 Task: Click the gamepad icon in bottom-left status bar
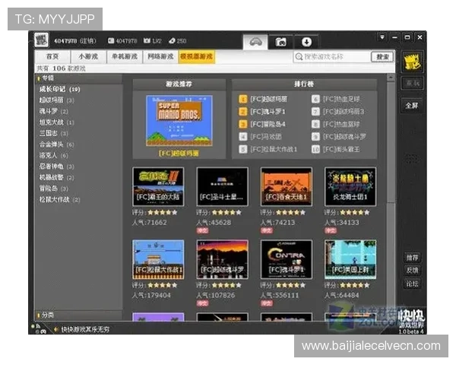coord(43,332)
